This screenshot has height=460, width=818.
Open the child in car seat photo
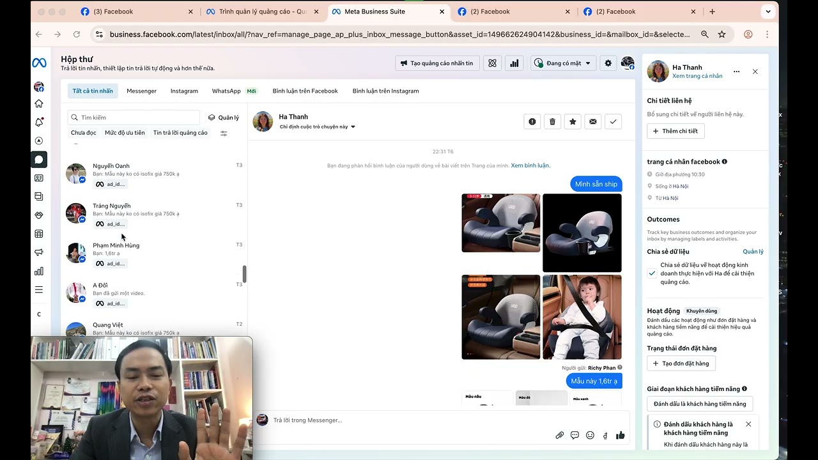click(582, 317)
